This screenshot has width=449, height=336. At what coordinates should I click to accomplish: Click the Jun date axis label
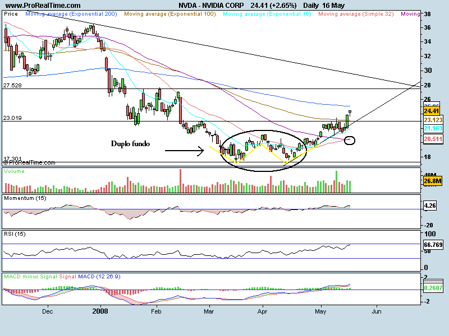coord(377,311)
